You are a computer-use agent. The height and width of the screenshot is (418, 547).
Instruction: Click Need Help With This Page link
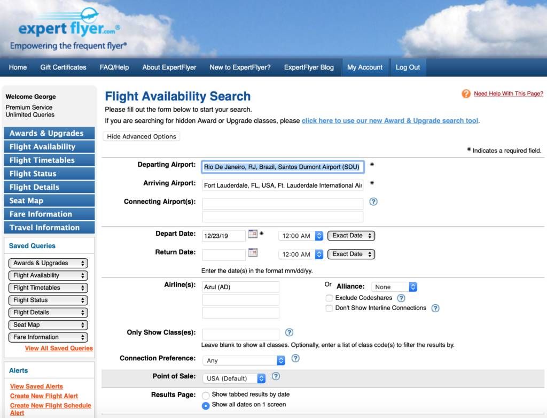coord(509,94)
